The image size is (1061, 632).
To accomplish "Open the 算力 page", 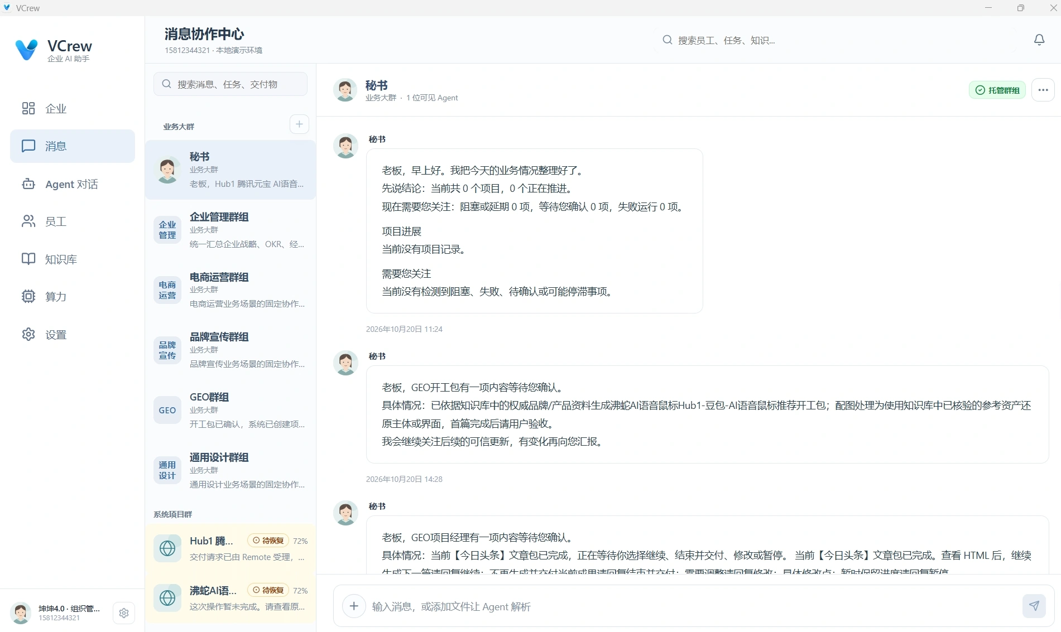I will tap(73, 297).
